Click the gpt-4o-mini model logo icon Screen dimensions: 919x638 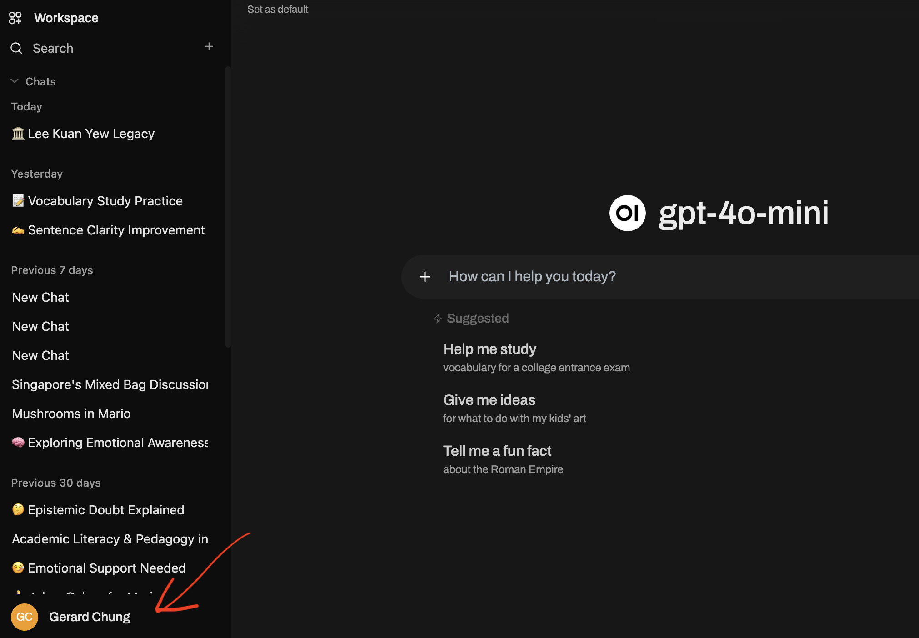click(x=627, y=213)
